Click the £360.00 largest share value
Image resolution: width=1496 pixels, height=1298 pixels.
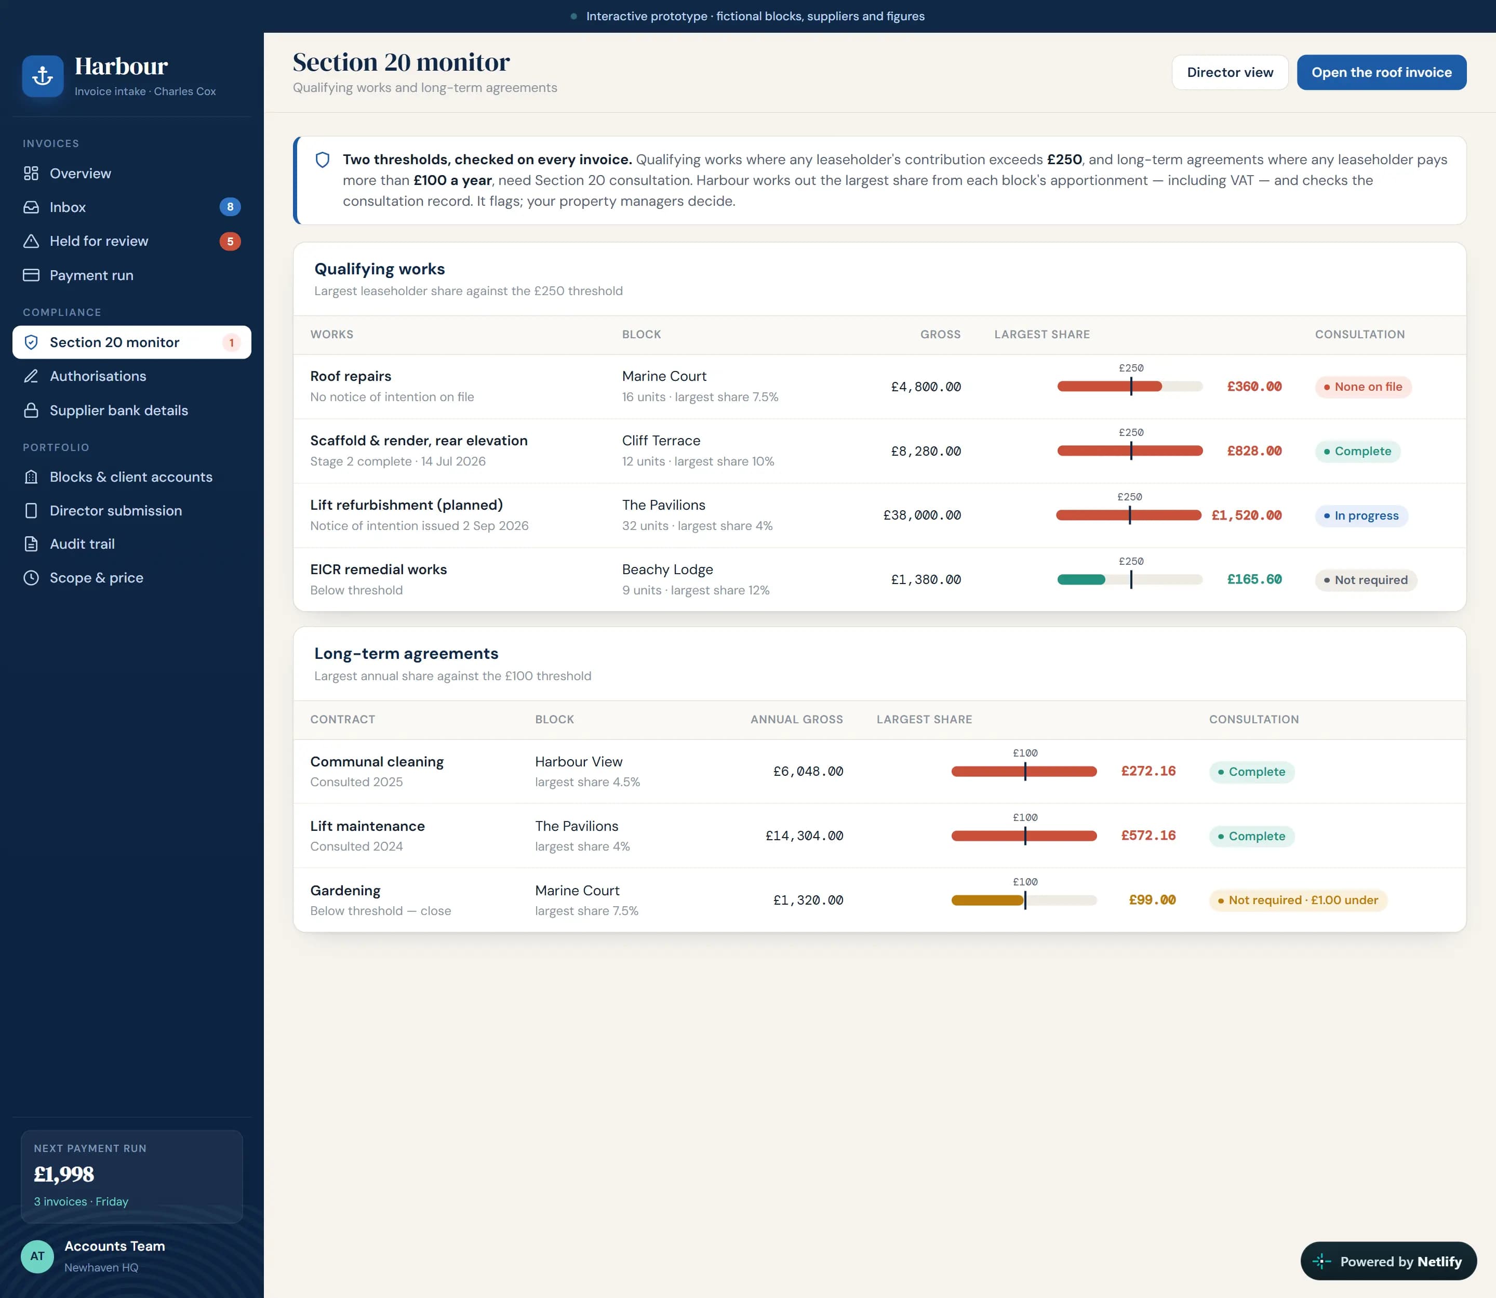click(1254, 387)
